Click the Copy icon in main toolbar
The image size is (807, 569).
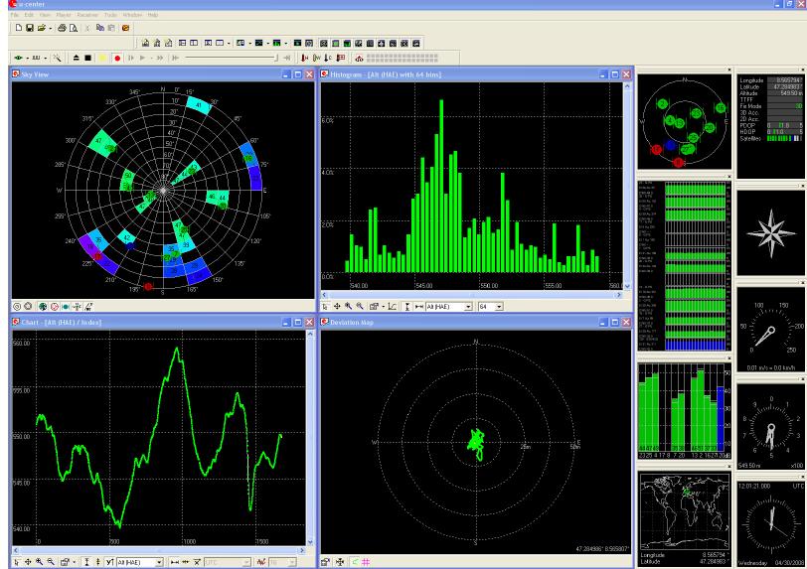pos(99,28)
